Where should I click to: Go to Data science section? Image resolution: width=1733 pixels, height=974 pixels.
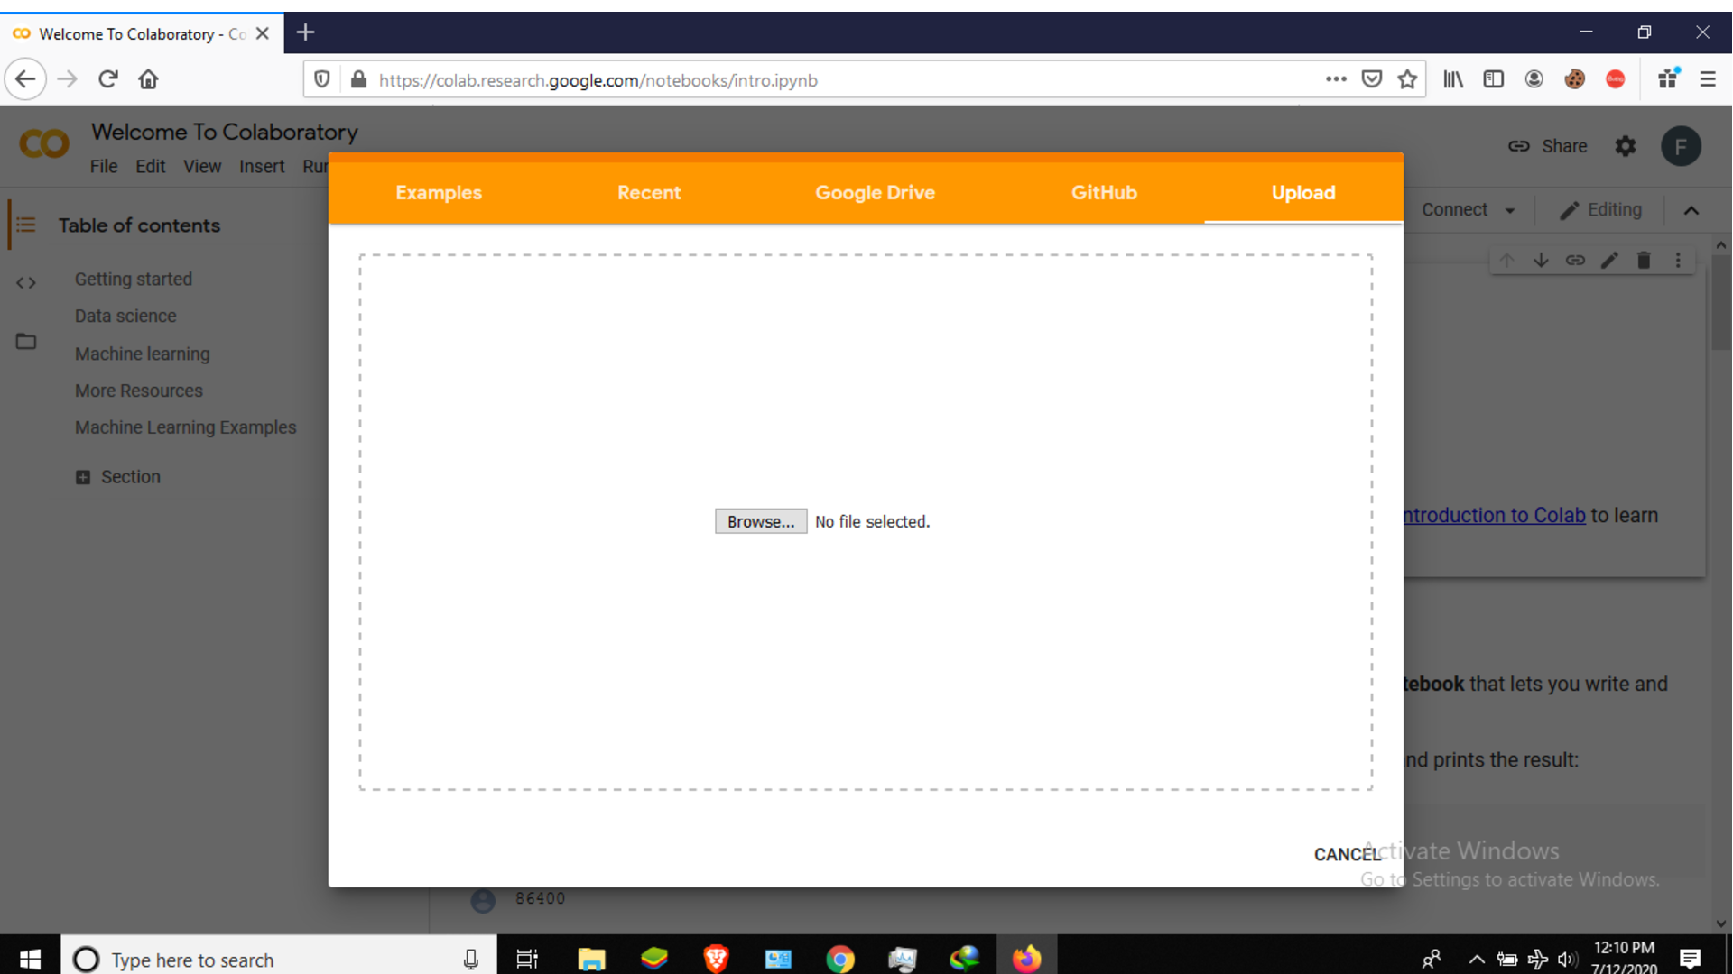(x=125, y=317)
